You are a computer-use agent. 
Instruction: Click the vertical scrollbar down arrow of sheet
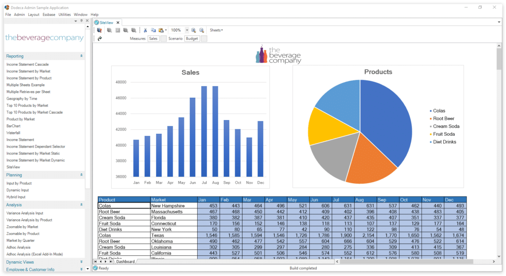(499, 257)
